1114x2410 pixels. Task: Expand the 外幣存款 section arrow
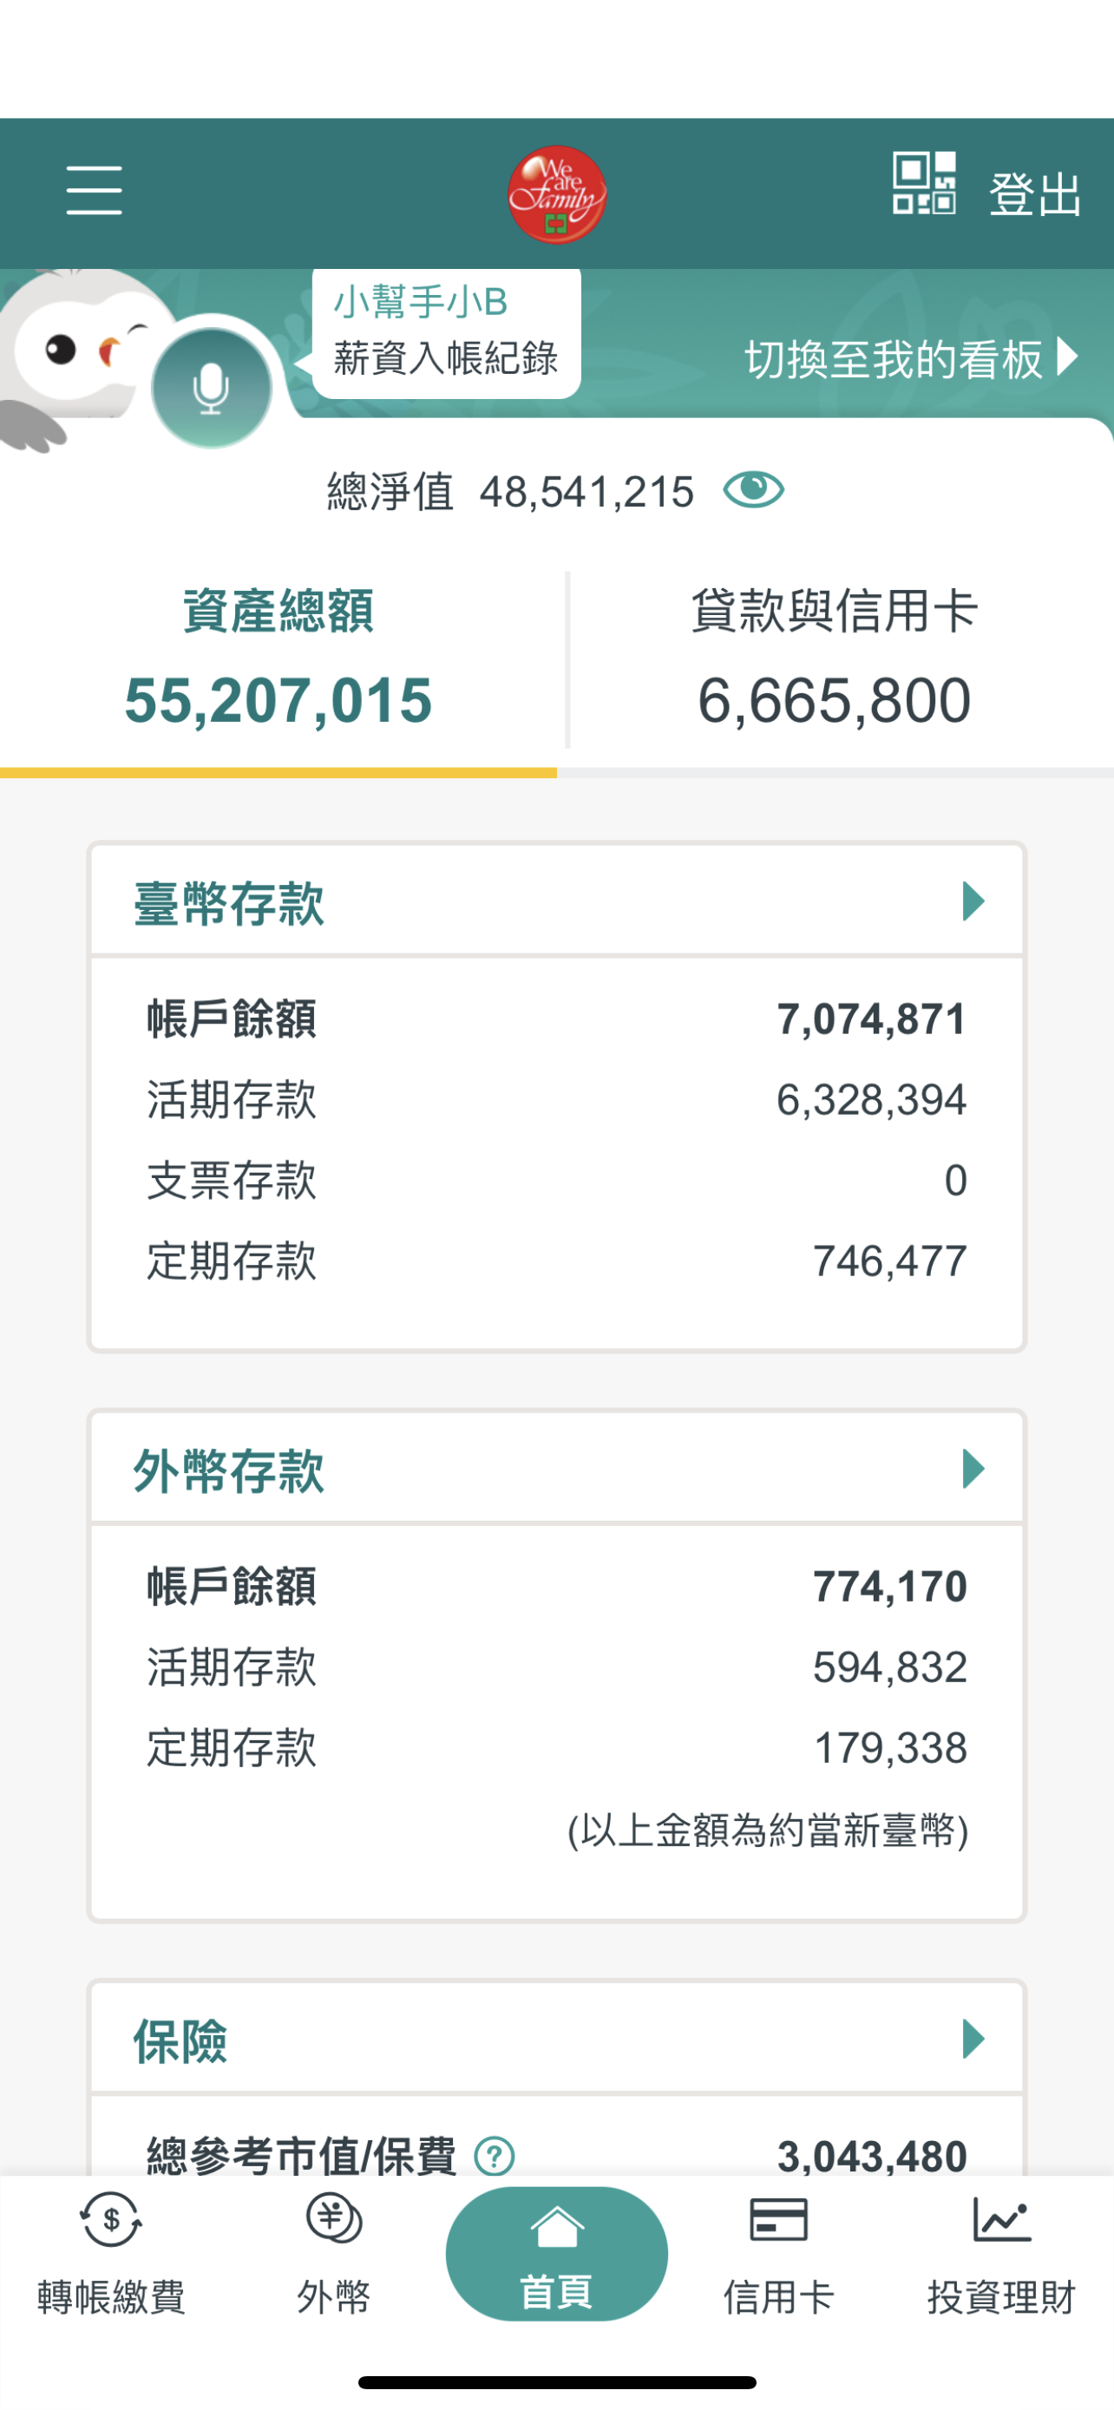point(973,1469)
